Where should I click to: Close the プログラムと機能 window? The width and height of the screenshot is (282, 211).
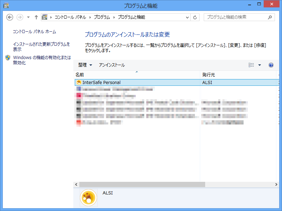point(271,4)
